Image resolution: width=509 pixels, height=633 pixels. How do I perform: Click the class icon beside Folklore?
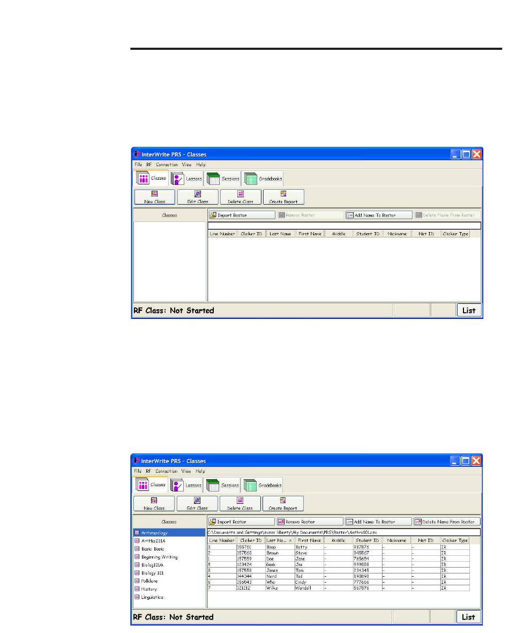point(137,581)
